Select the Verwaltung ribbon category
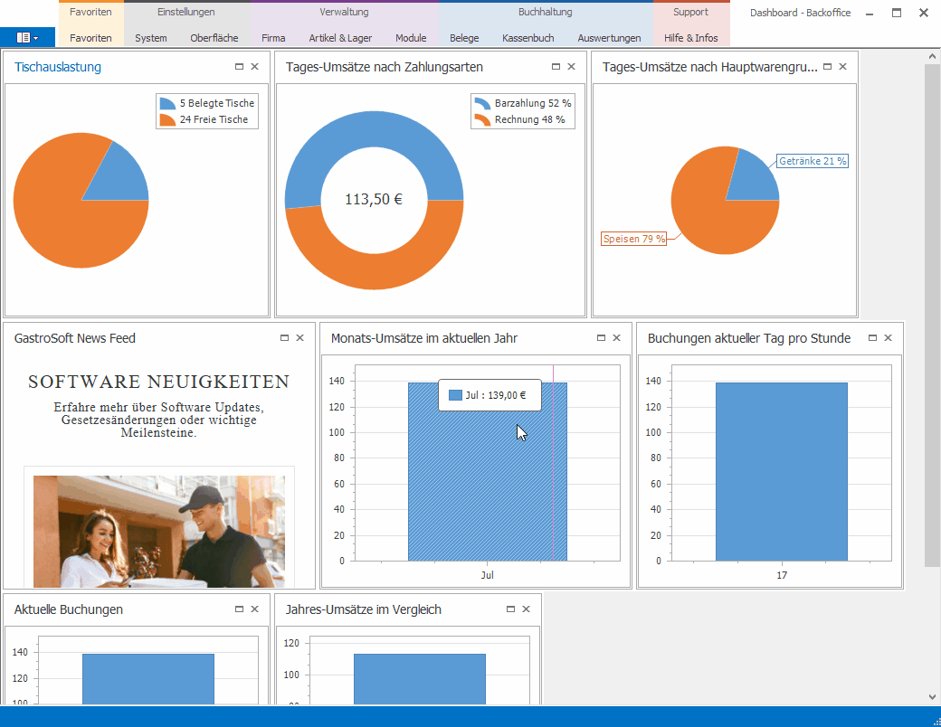 tap(344, 12)
